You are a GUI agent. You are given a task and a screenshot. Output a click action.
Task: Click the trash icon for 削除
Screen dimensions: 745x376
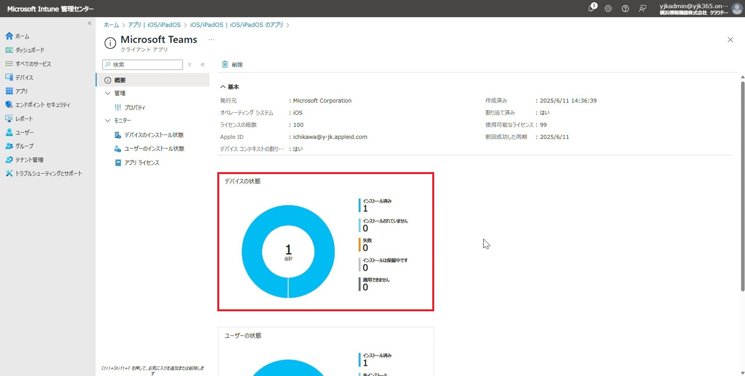tap(225, 64)
